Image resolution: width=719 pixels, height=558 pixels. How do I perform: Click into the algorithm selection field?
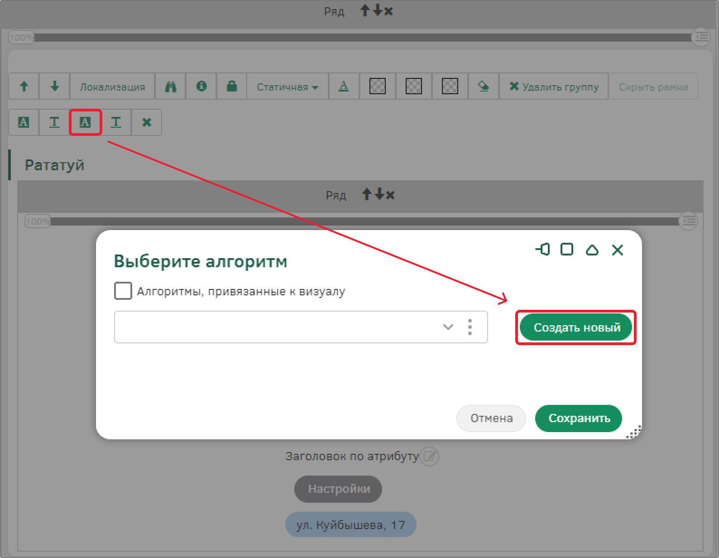[x=301, y=327]
